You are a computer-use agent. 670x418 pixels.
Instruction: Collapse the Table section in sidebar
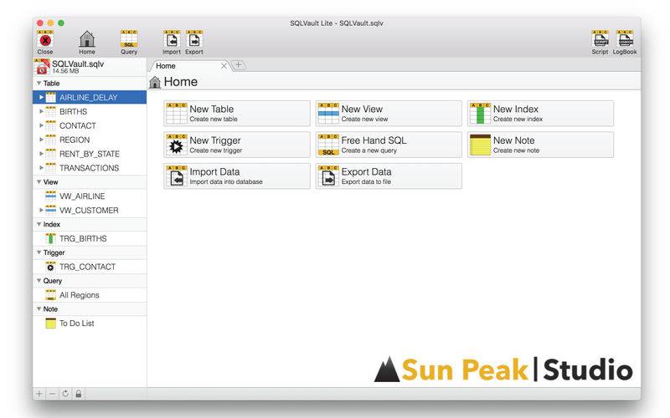tap(39, 84)
